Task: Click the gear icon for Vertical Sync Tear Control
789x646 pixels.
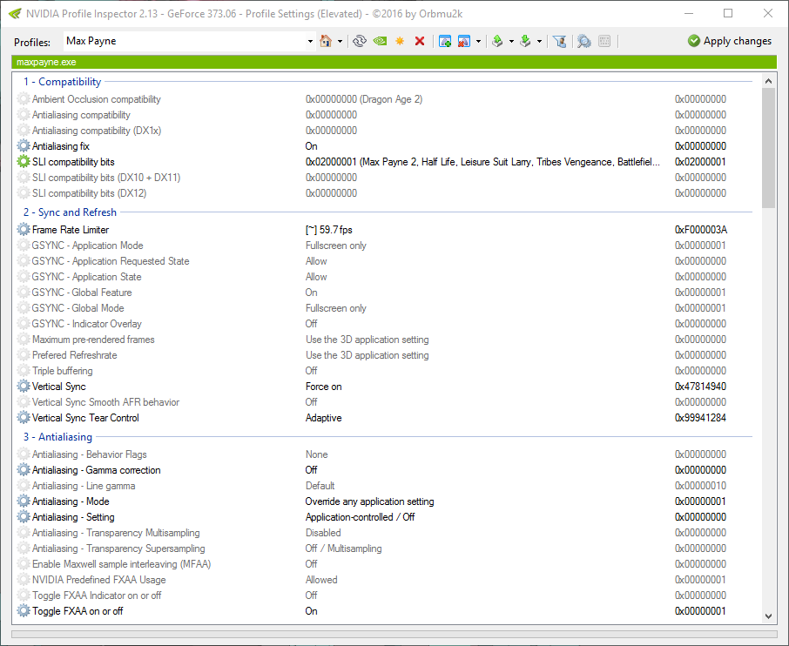Action: (x=24, y=418)
